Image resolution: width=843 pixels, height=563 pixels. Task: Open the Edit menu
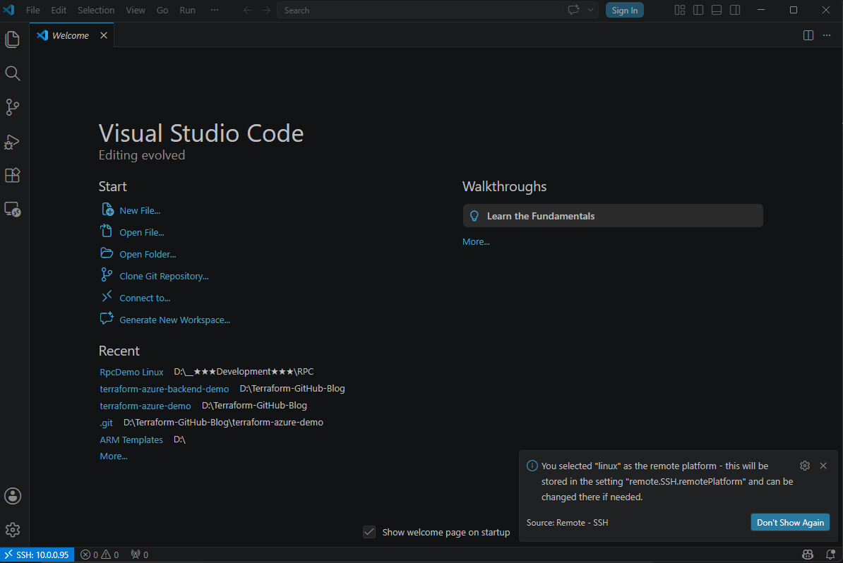(59, 10)
